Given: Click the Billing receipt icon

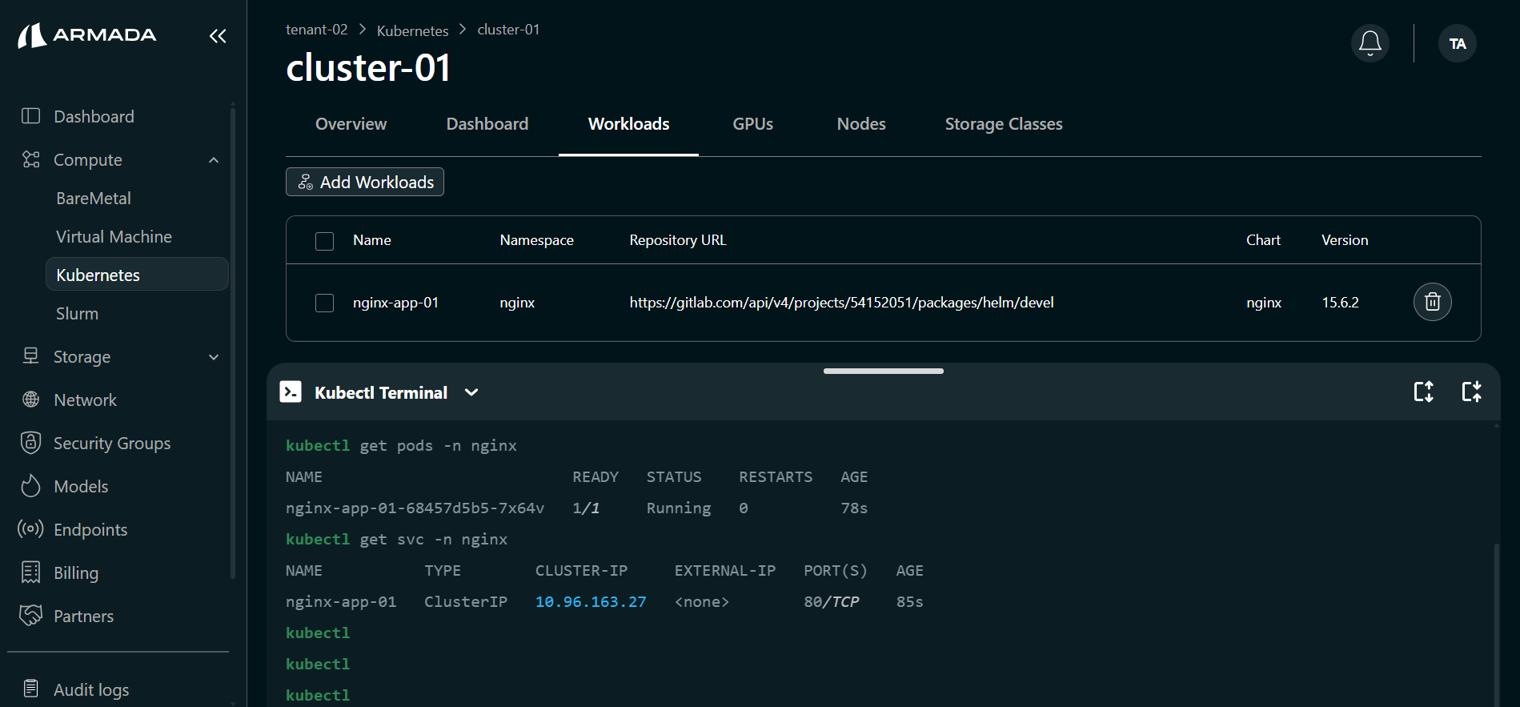Looking at the screenshot, I should [30, 572].
